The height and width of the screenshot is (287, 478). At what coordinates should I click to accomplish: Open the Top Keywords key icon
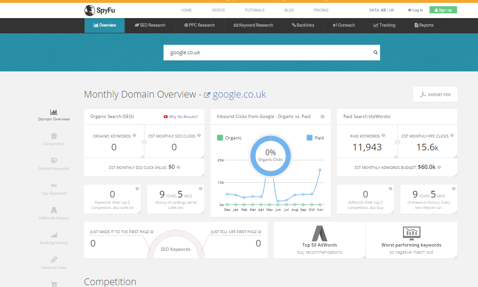[x=54, y=185]
